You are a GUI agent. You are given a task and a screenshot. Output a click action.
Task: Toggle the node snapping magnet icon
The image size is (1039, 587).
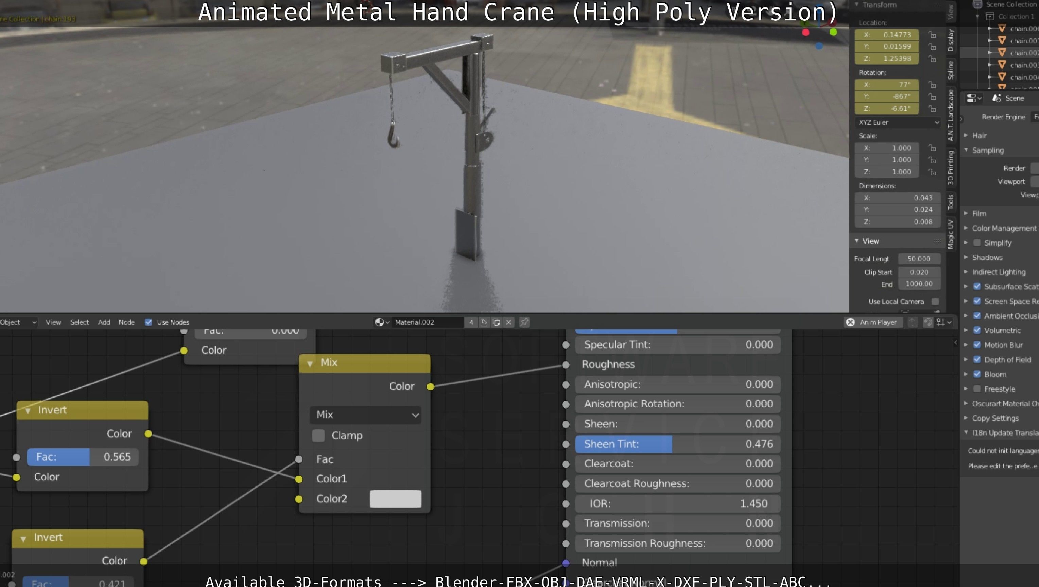[x=928, y=322]
